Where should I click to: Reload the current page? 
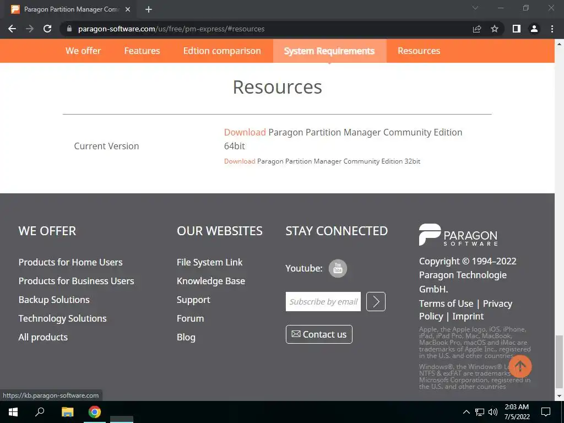tap(47, 29)
